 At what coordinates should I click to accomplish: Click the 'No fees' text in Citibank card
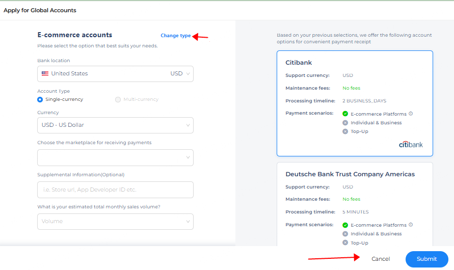[351, 88]
